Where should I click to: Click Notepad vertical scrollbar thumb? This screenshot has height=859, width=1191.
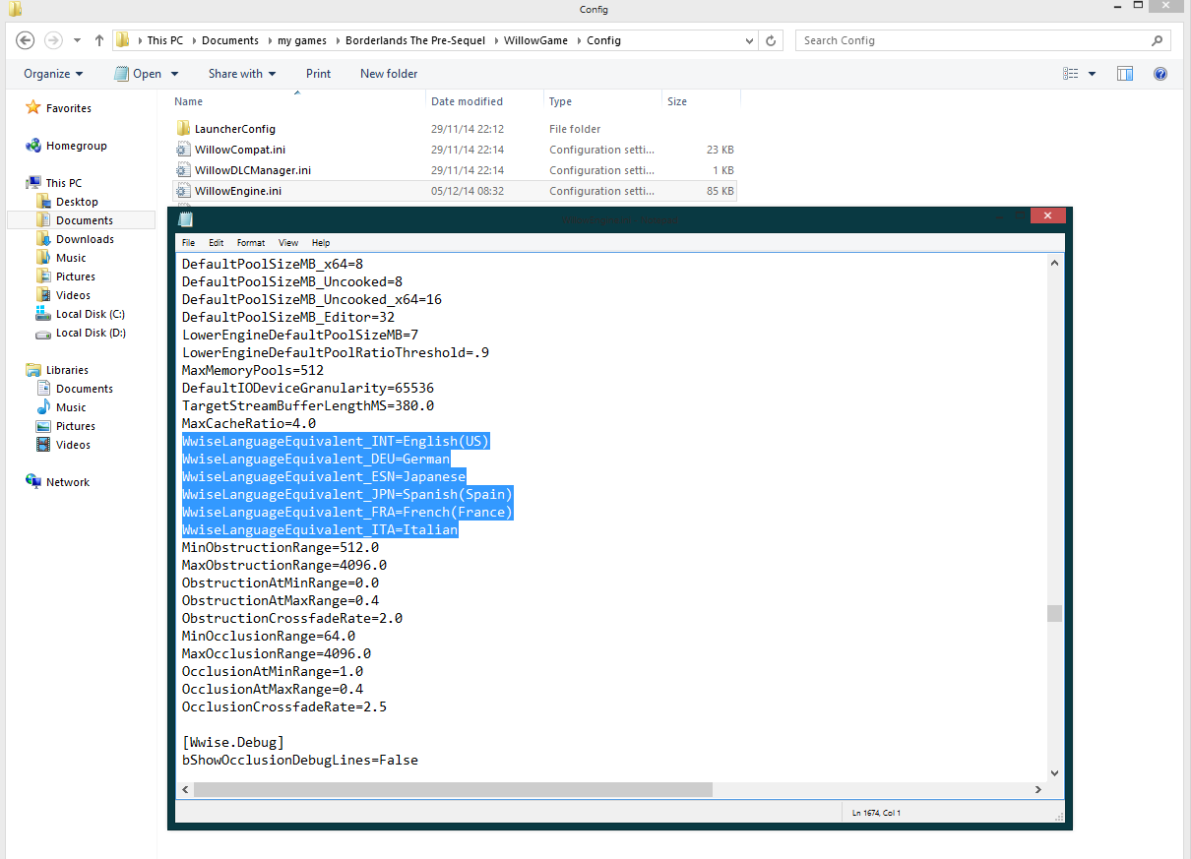click(1054, 613)
